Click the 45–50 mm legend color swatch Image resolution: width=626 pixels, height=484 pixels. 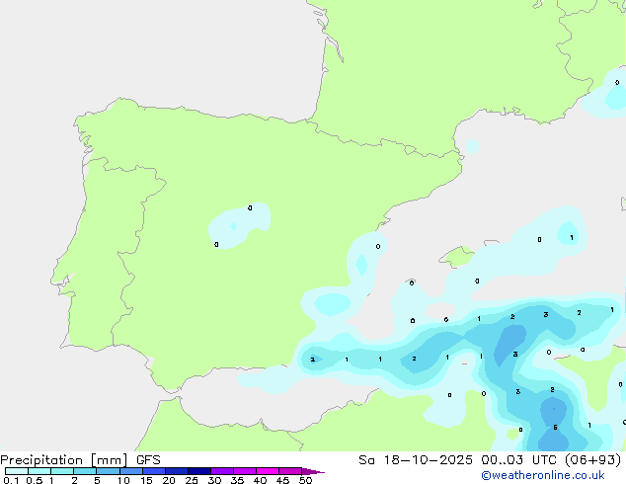pyautogui.click(x=290, y=471)
